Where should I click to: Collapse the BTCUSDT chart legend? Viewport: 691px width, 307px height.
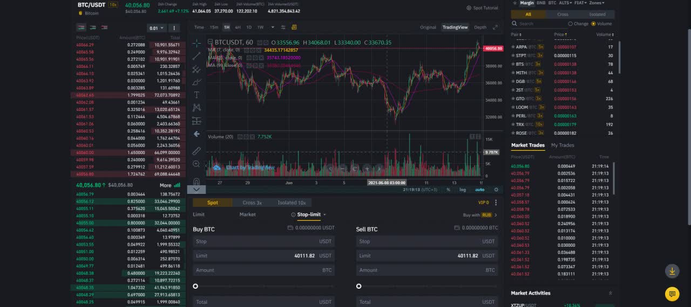[211, 42]
